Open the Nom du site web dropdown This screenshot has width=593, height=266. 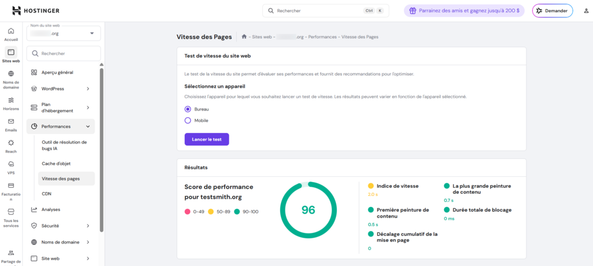pyautogui.click(x=63, y=34)
